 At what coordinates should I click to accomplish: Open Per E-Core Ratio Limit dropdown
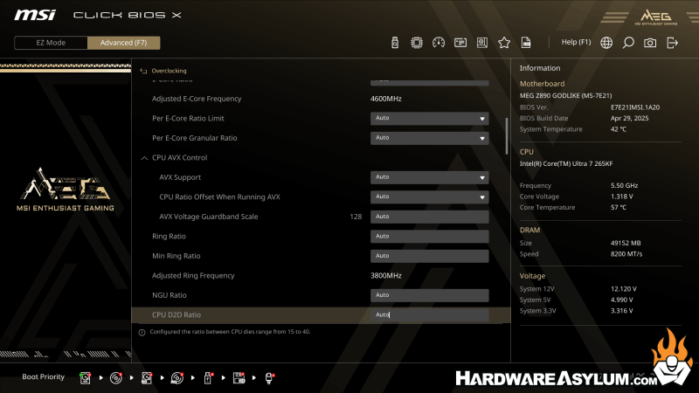[x=429, y=118]
